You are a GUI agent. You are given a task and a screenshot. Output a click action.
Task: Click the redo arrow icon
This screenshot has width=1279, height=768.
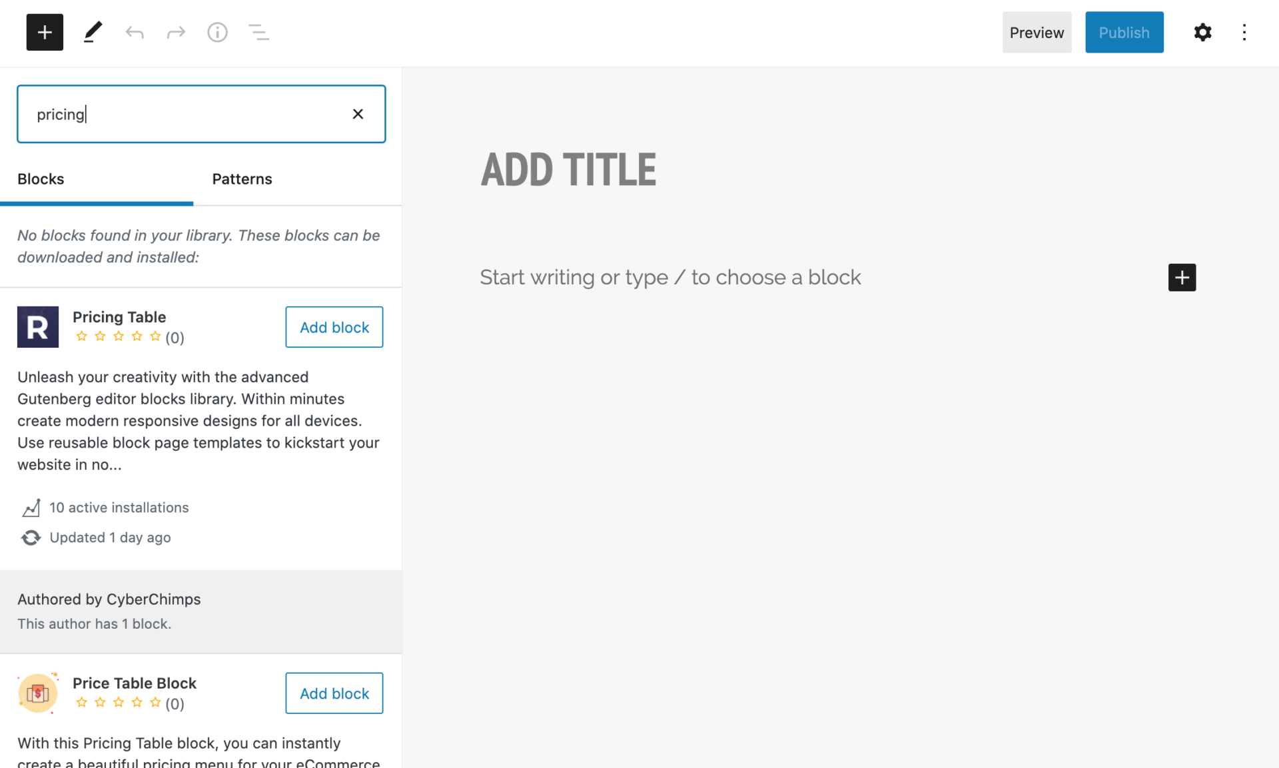(175, 32)
